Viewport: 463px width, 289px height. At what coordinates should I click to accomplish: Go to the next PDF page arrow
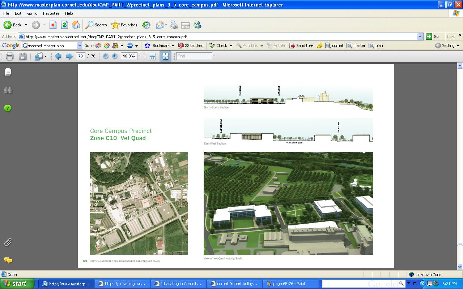(69, 56)
